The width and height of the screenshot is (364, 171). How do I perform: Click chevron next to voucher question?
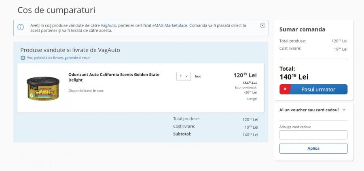344,110
